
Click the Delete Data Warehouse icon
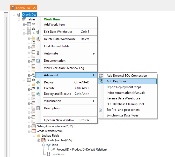[x=38, y=39]
